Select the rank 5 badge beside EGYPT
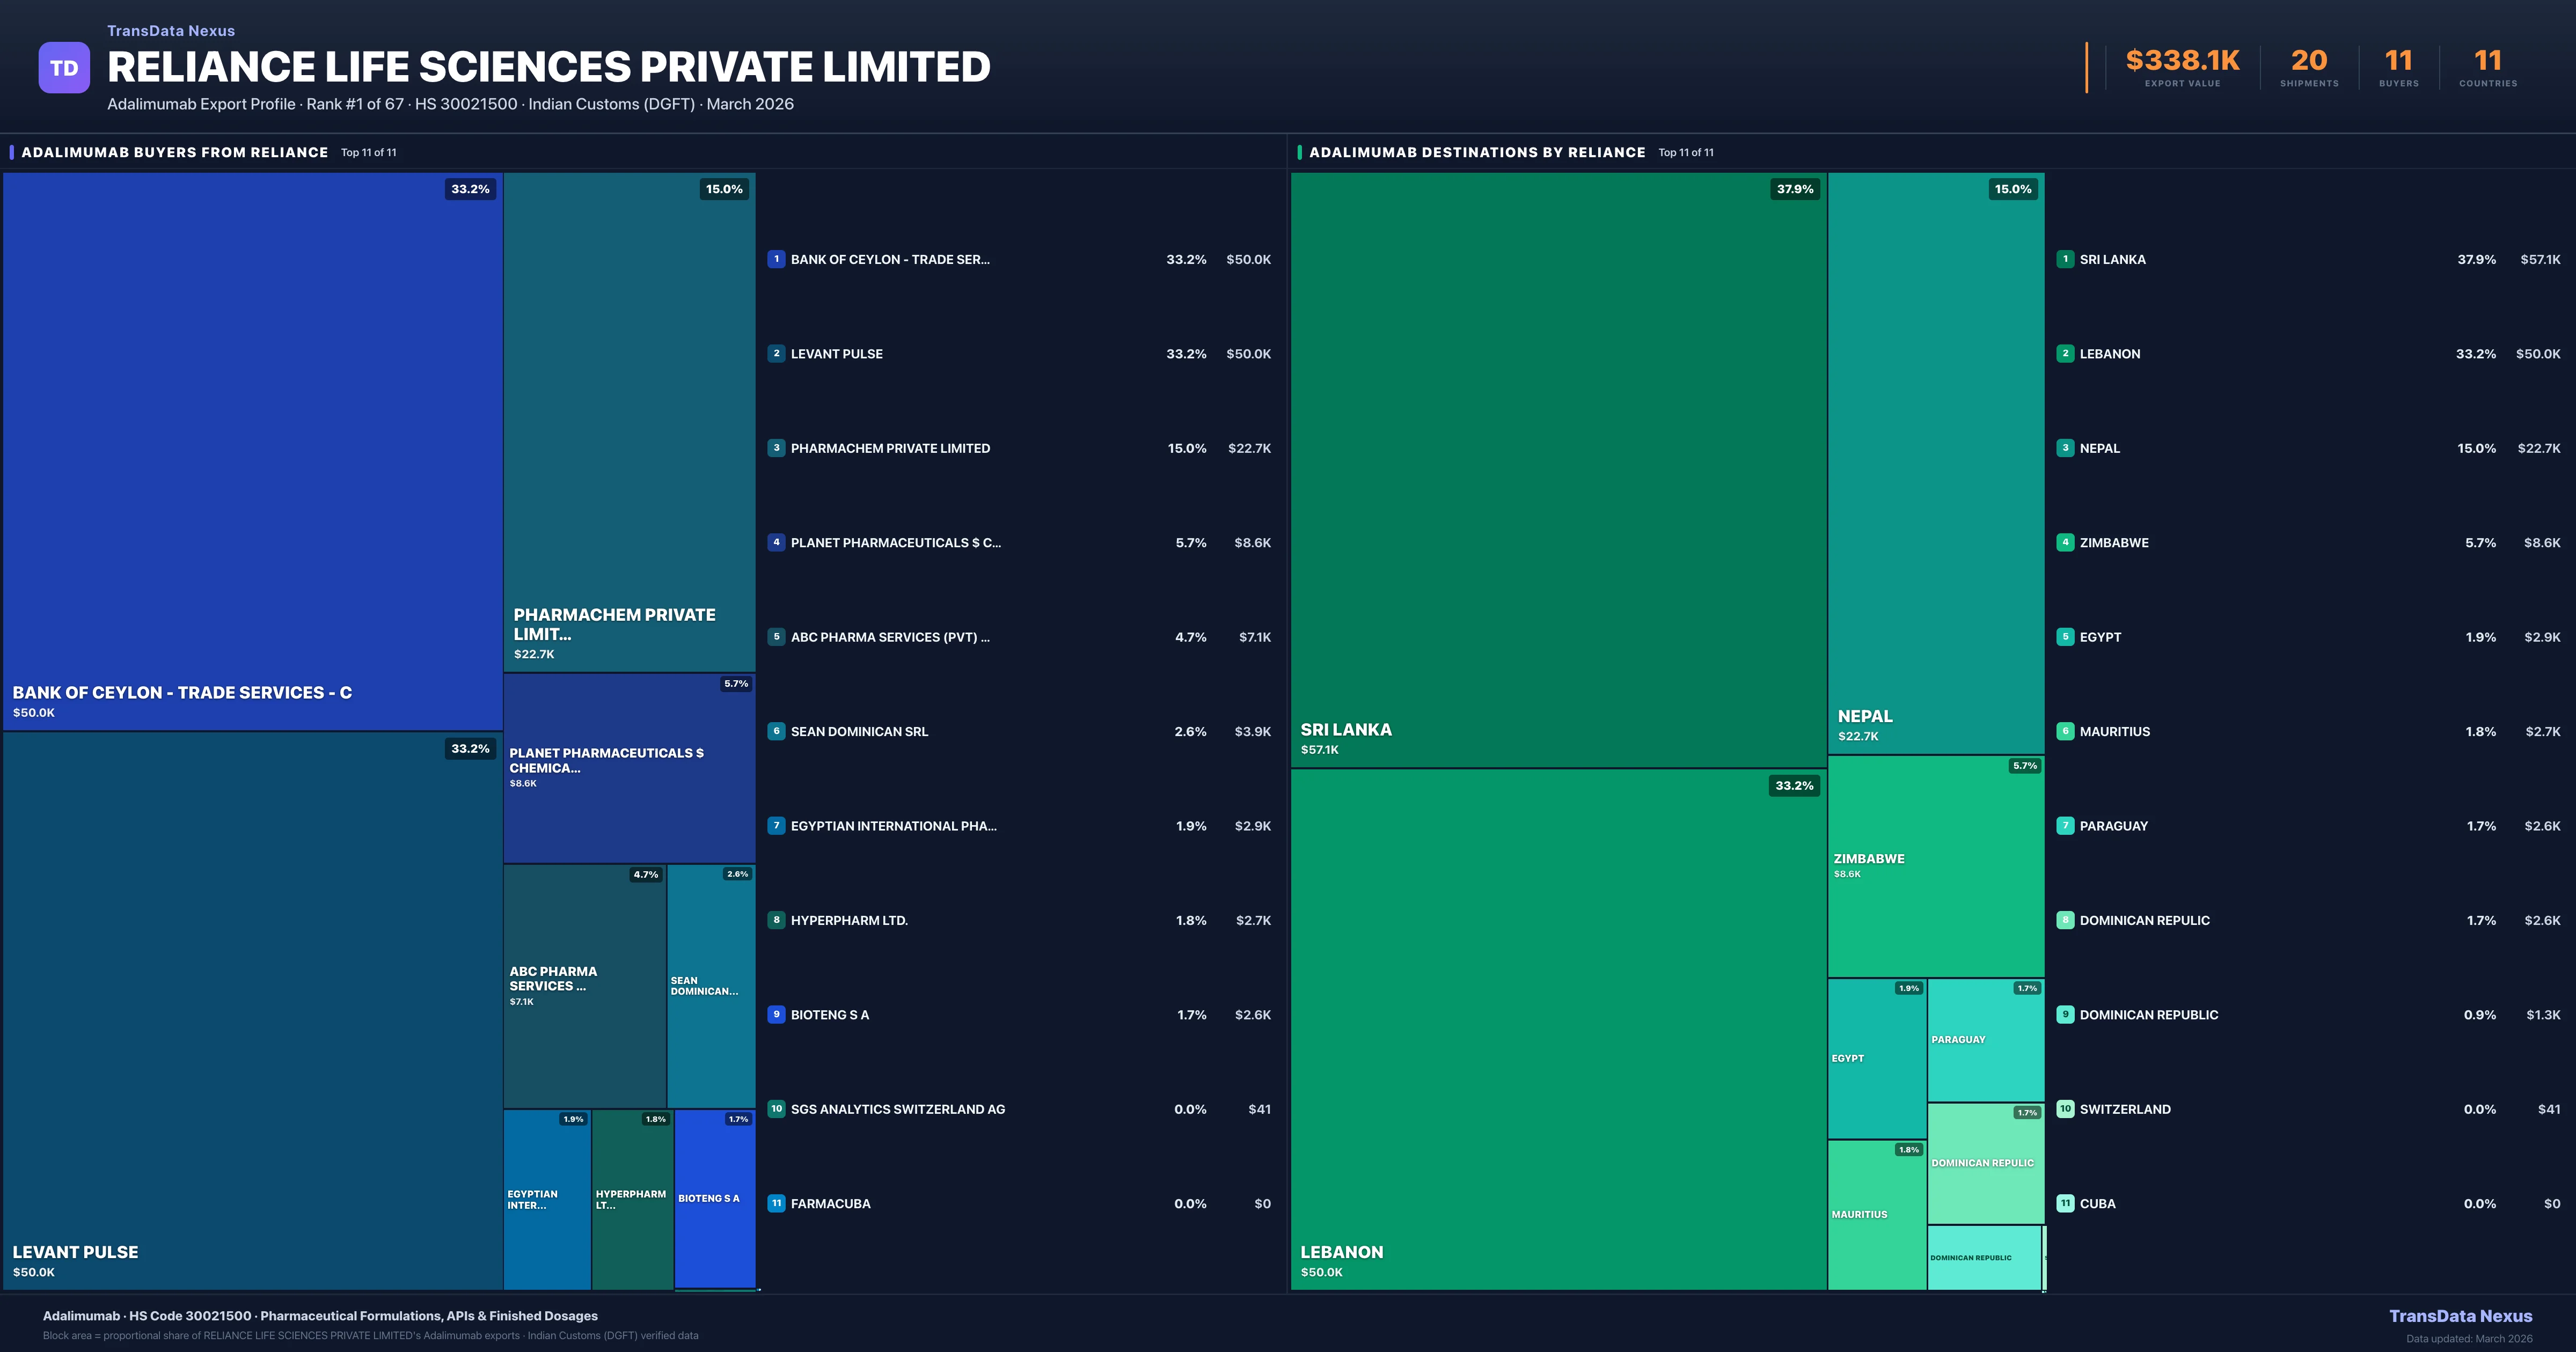Screen dimensions: 2576x1352 (2065, 637)
